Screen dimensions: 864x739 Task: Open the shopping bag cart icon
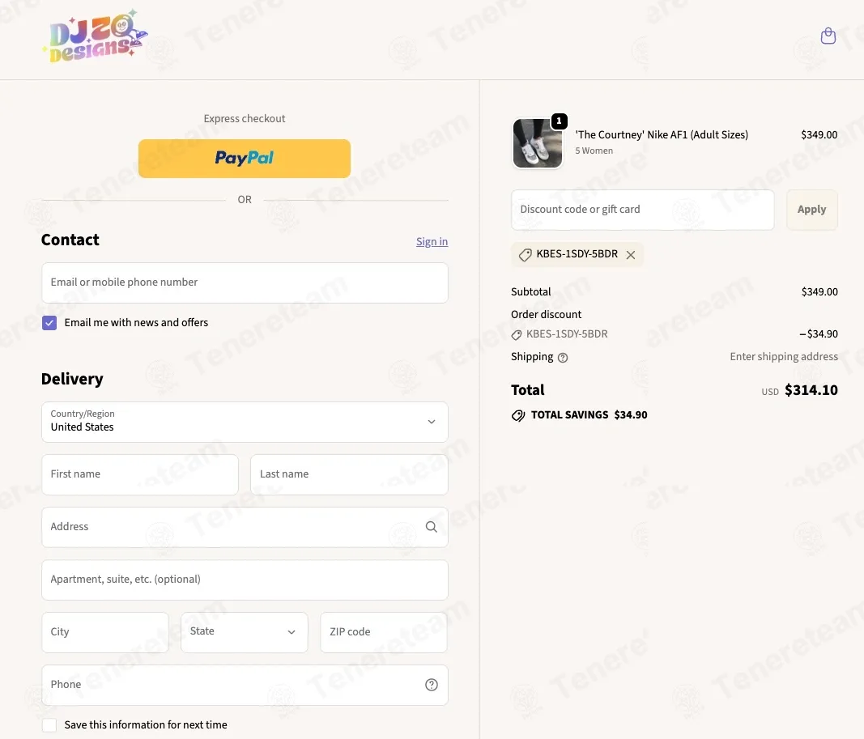828,36
